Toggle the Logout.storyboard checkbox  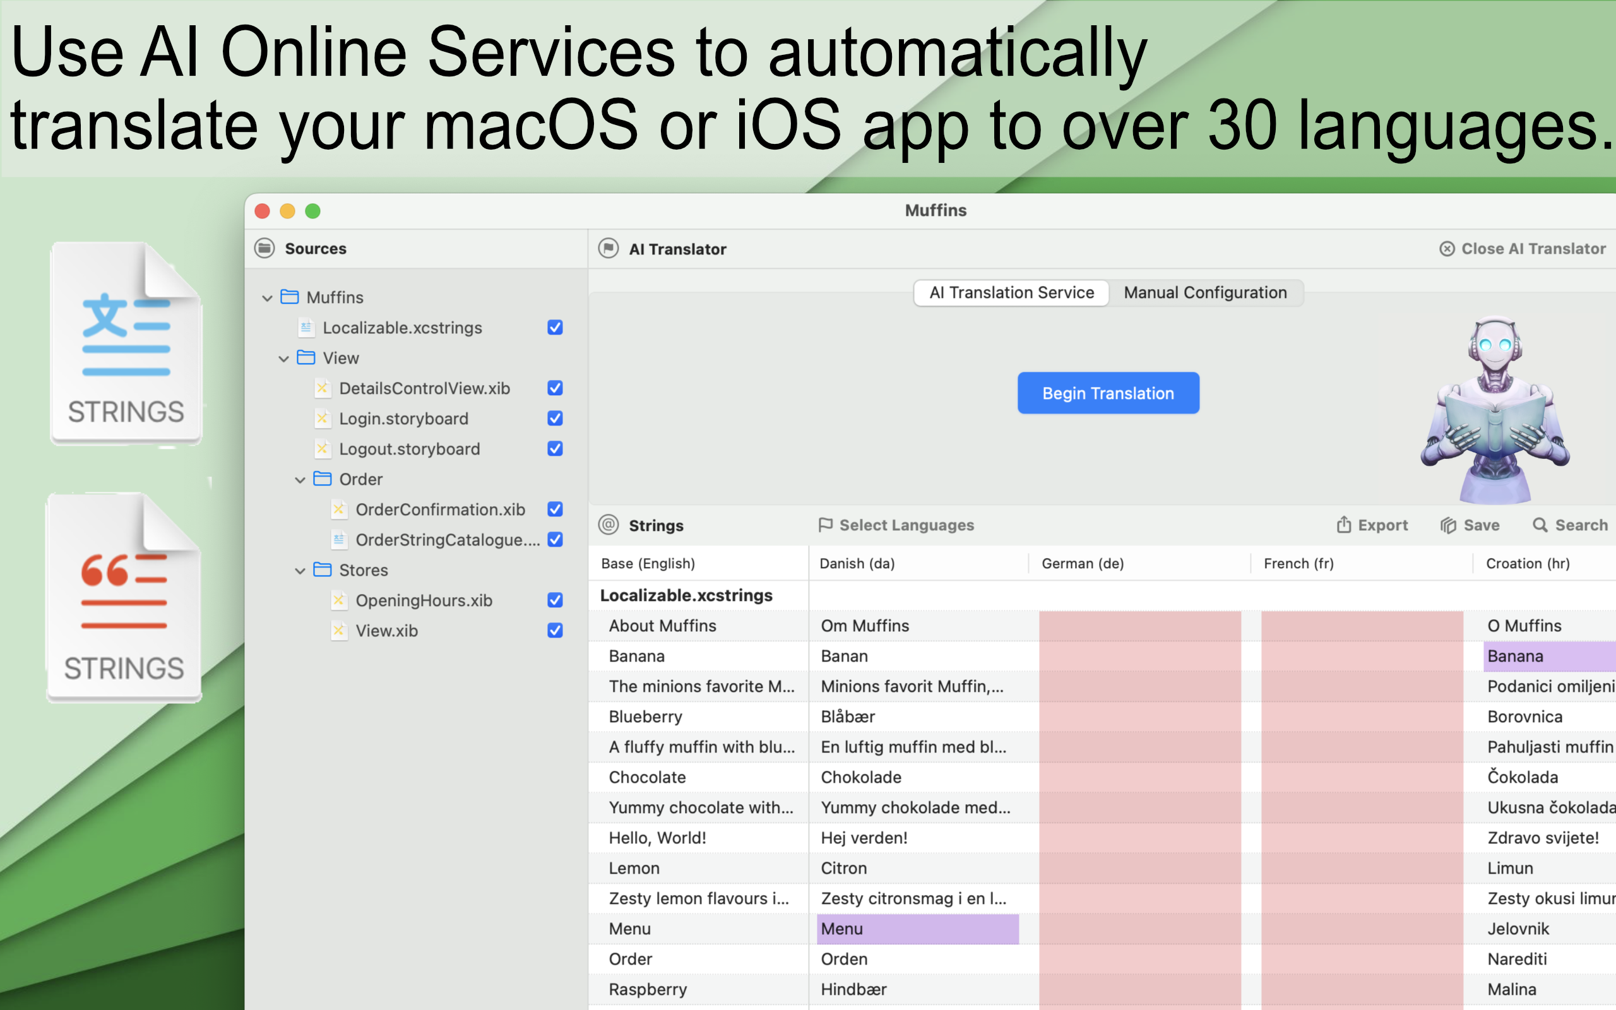tap(555, 448)
